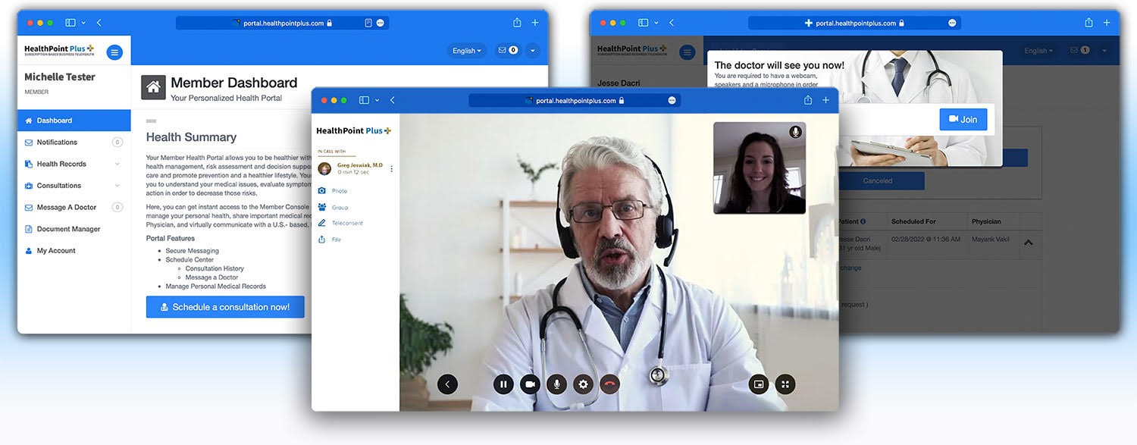Go back in Dashboard browser window
The height and width of the screenshot is (445, 1137).
click(99, 23)
